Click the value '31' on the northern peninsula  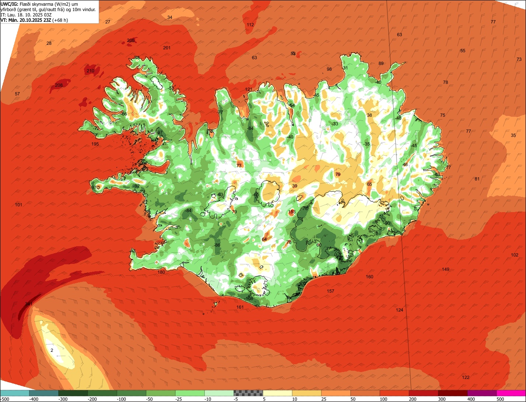coord(345,68)
